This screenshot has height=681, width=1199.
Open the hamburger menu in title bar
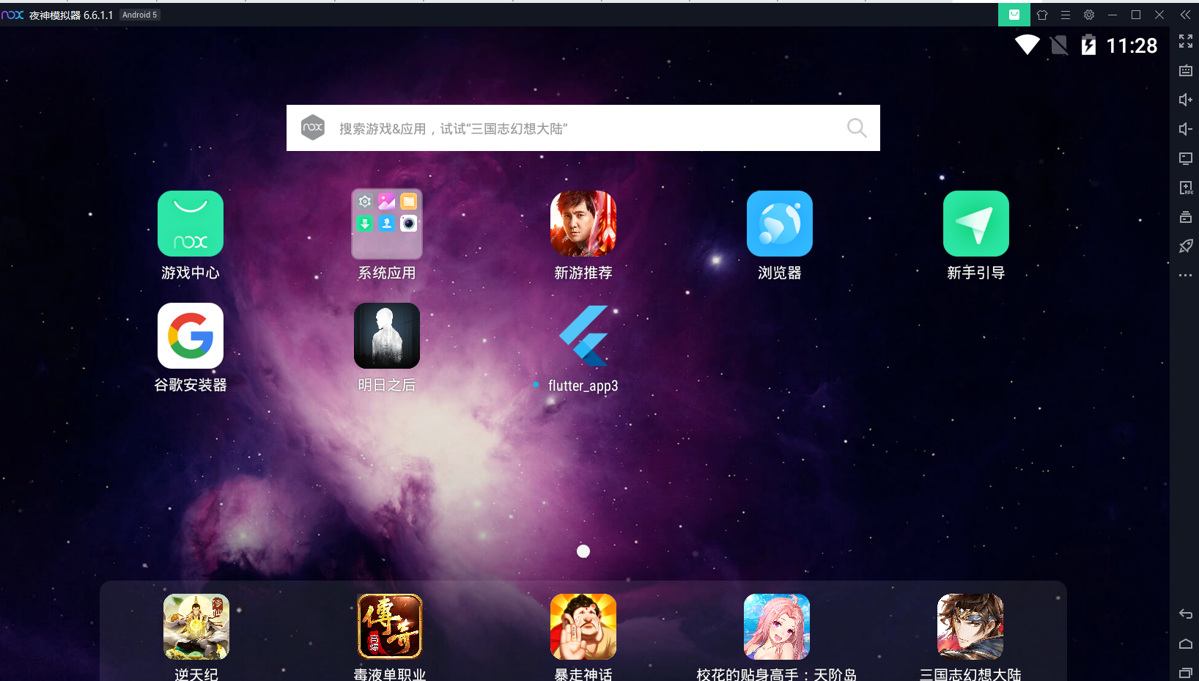1066,15
